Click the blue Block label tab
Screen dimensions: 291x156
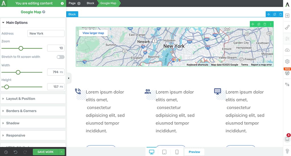coord(72,14)
